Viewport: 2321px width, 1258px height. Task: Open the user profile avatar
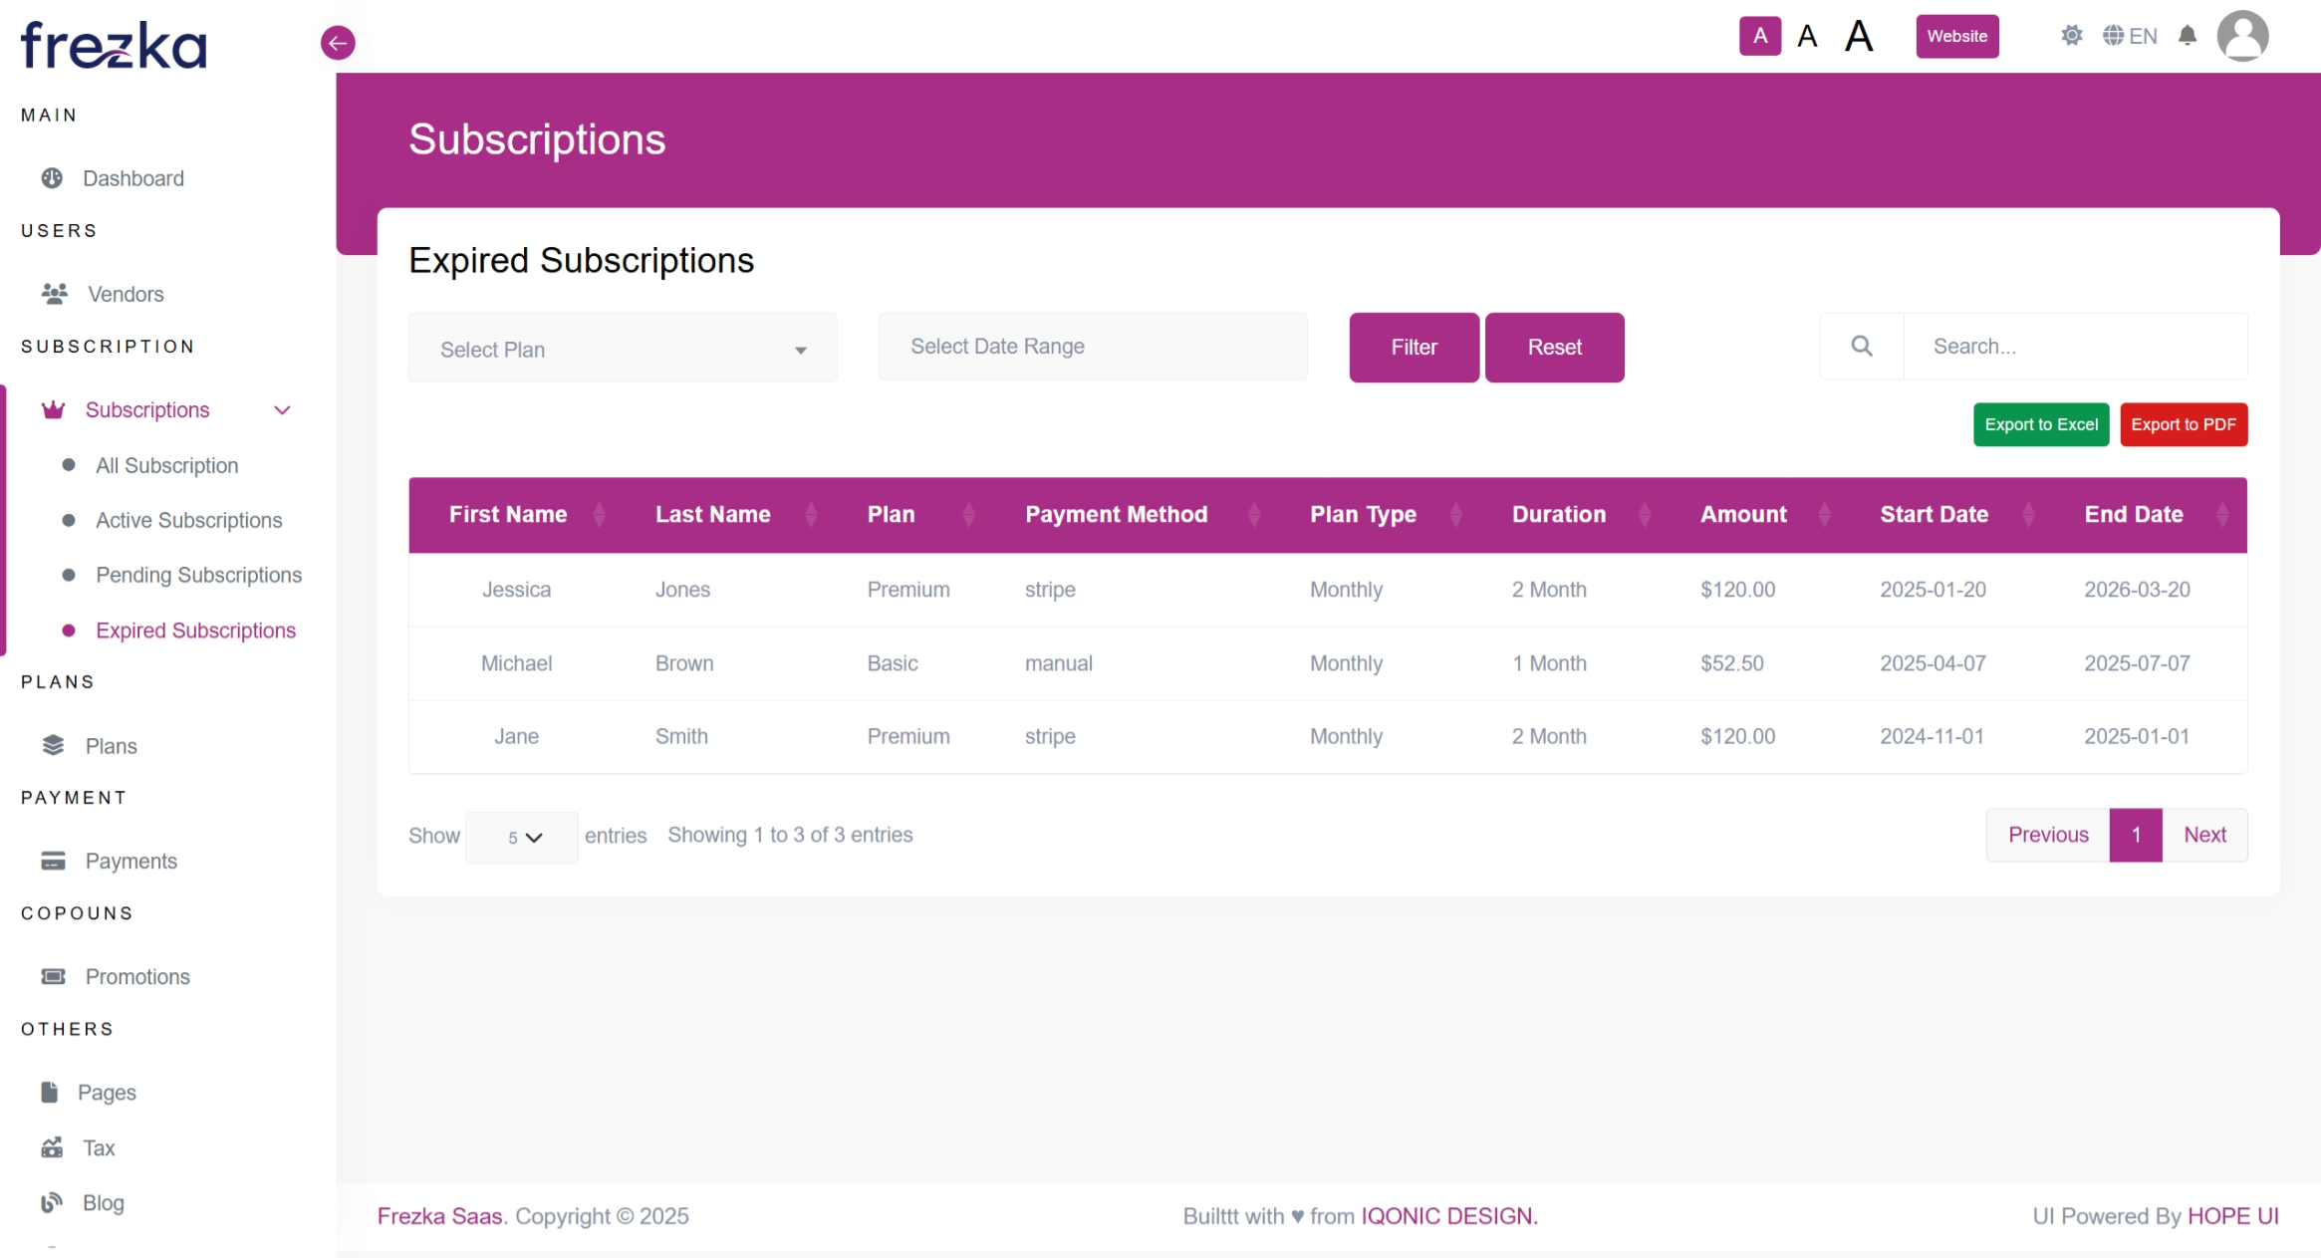[2241, 37]
